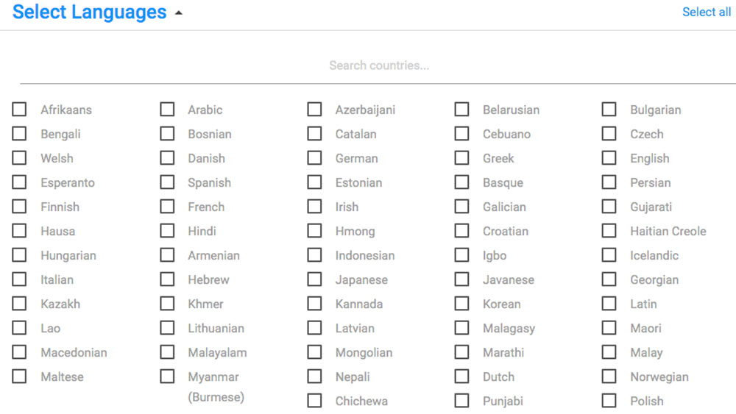Select the Spanish language checkbox
The height and width of the screenshot is (414, 736).
point(168,182)
